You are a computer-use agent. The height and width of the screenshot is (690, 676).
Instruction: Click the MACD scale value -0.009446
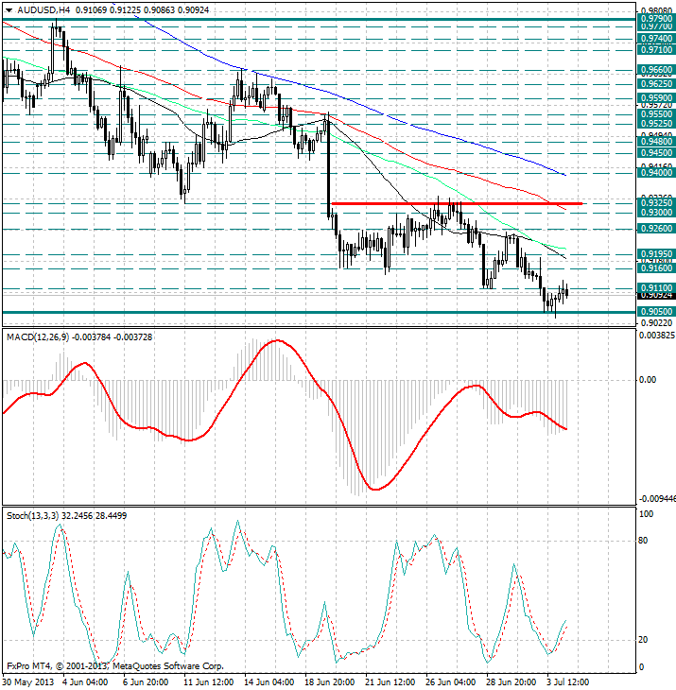(657, 498)
